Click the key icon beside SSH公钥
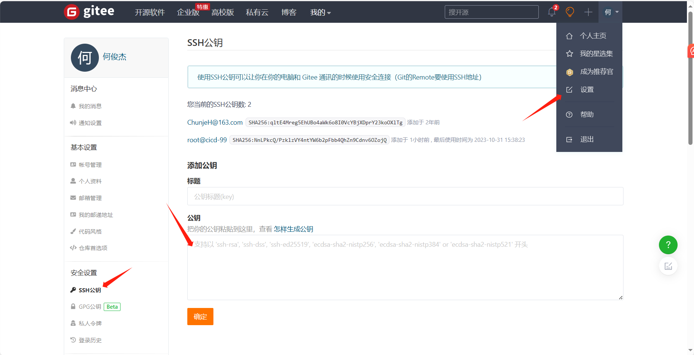The width and height of the screenshot is (694, 355). 73,290
